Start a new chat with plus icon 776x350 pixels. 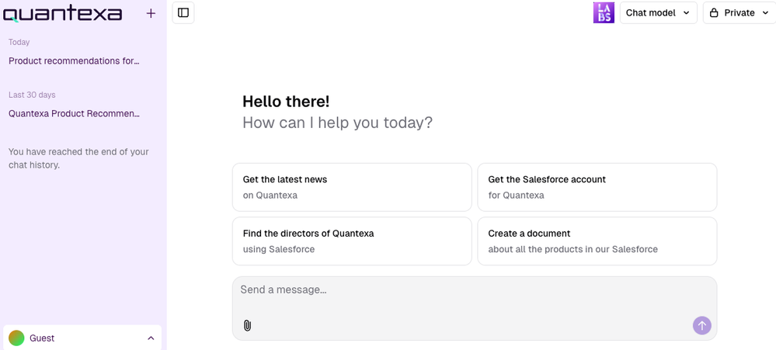151,13
